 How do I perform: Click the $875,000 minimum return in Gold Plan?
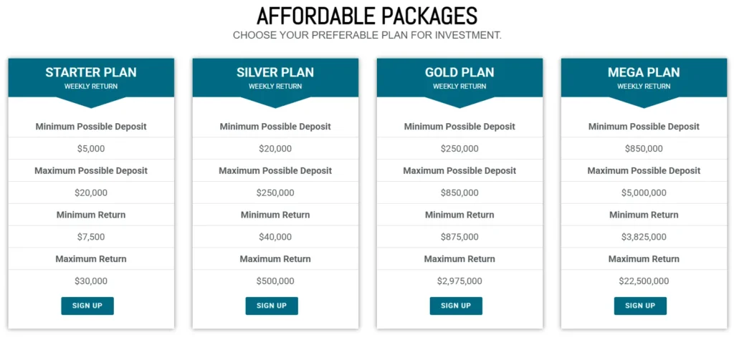(459, 237)
